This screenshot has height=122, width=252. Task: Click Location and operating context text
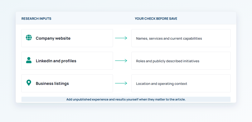[x=162, y=84]
